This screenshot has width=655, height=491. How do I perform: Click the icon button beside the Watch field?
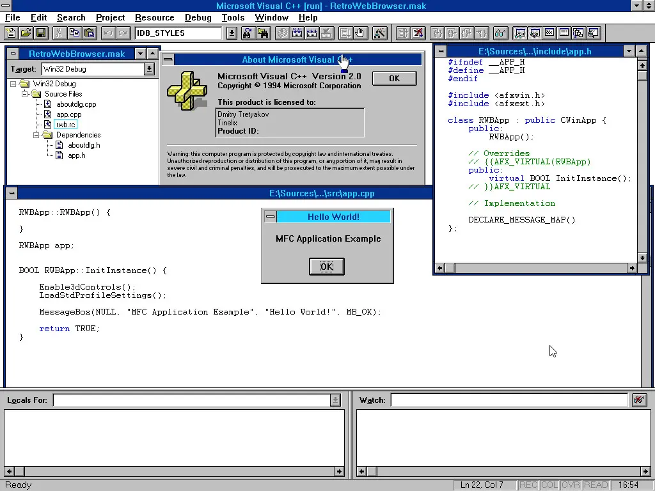pos(639,400)
